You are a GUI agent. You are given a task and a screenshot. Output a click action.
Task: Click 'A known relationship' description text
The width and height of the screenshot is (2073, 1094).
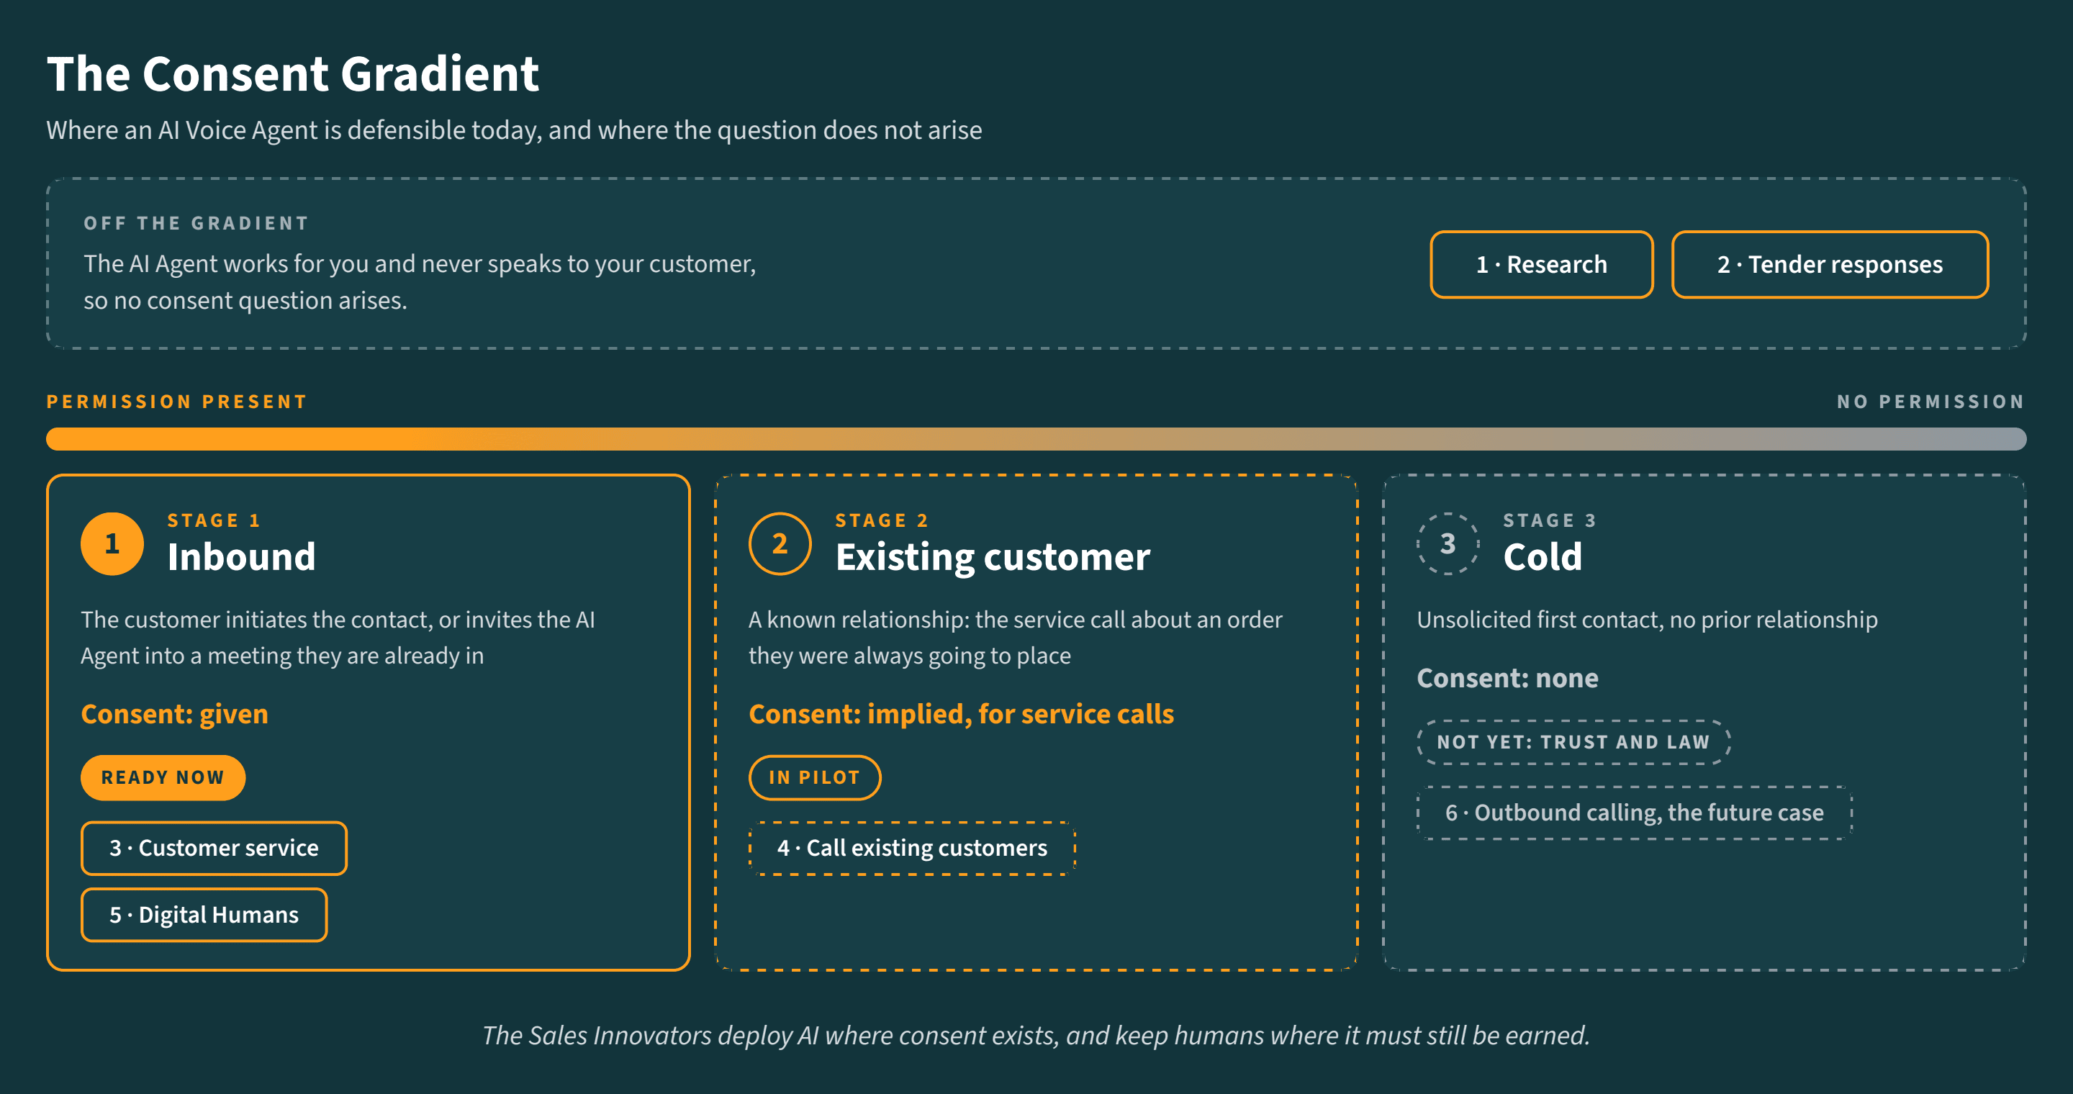click(x=1016, y=637)
